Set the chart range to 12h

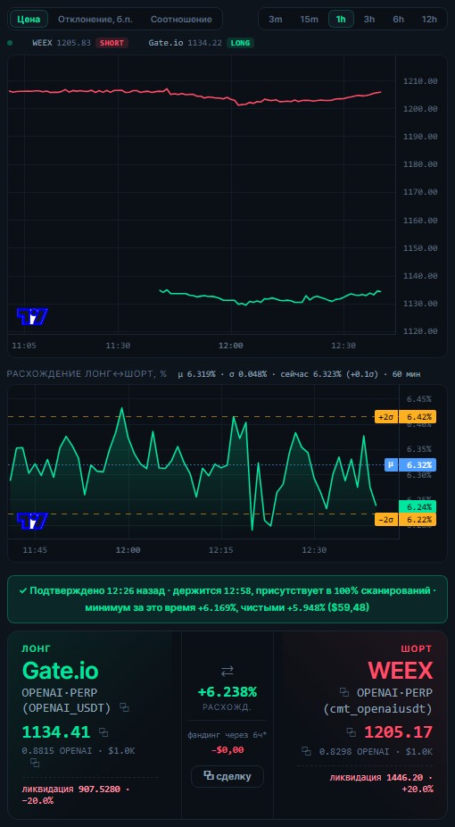click(x=429, y=20)
